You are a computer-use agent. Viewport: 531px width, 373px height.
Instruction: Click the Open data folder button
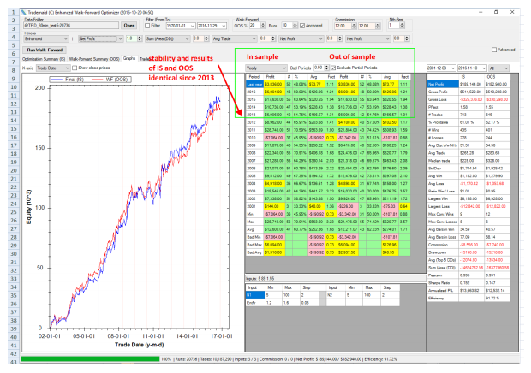[x=130, y=26]
